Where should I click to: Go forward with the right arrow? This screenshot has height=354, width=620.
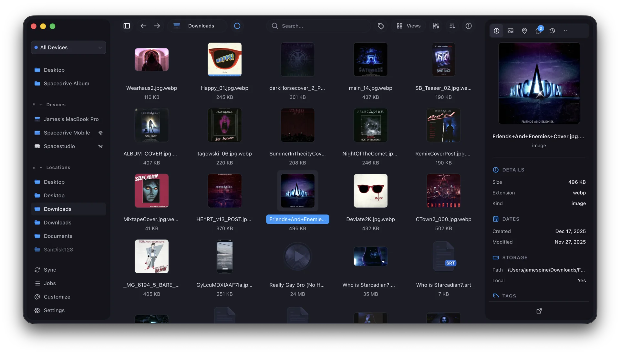pyautogui.click(x=157, y=26)
